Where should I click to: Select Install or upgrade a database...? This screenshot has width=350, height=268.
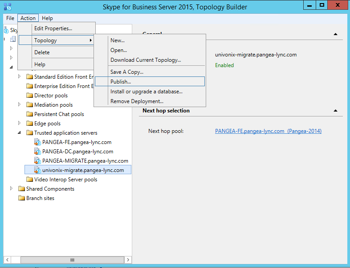click(x=150, y=92)
